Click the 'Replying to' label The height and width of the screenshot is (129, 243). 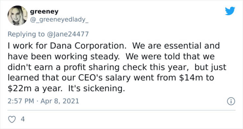(26, 34)
